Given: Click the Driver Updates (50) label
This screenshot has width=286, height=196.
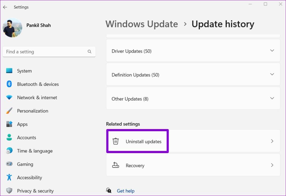Looking at the screenshot, I should click(132, 51).
